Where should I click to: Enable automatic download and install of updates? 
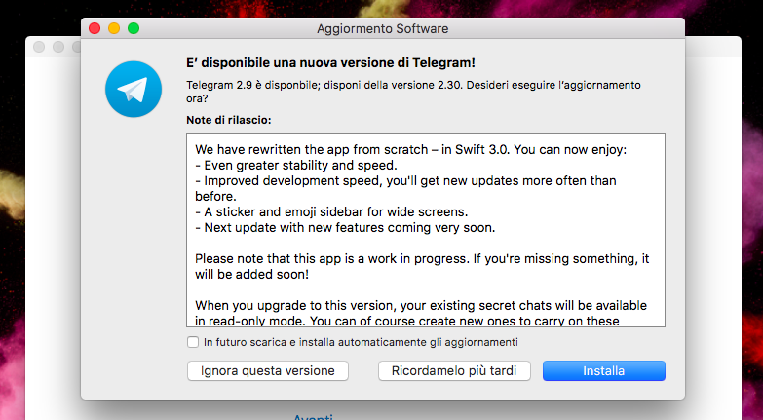pyautogui.click(x=193, y=342)
